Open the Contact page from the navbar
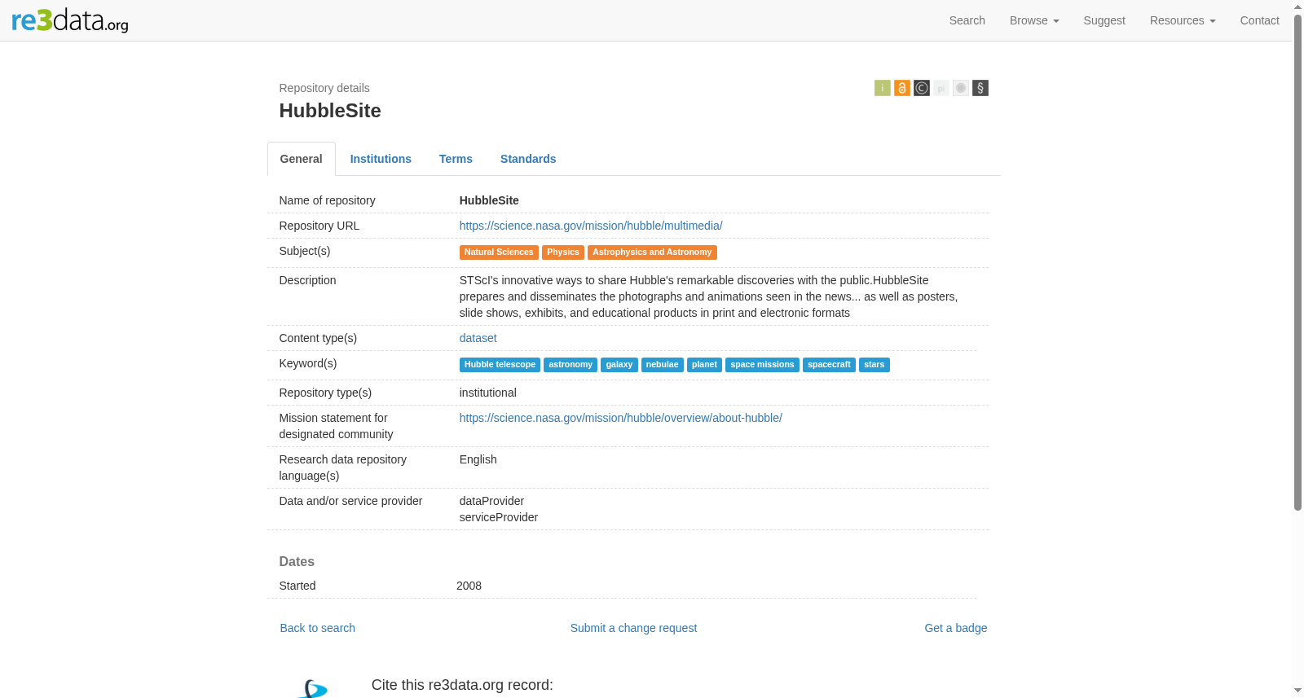The height and width of the screenshot is (698, 1304). pos(1260,20)
